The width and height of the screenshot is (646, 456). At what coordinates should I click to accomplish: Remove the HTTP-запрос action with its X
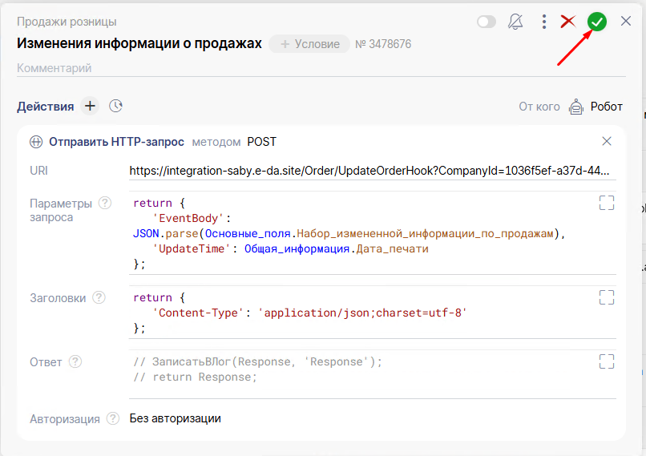click(x=607, y=142)
